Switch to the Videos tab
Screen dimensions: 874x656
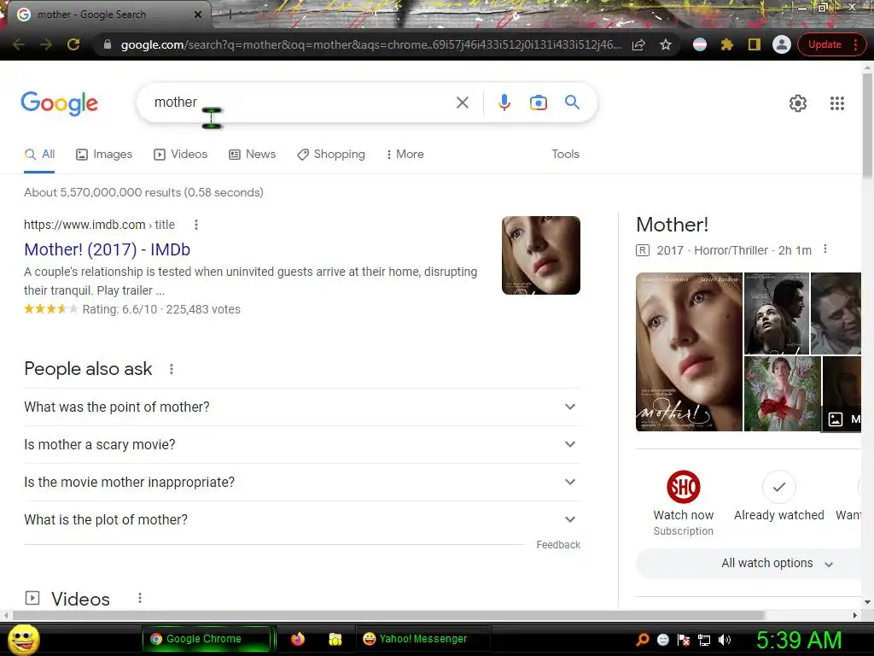tap(181, 154)
